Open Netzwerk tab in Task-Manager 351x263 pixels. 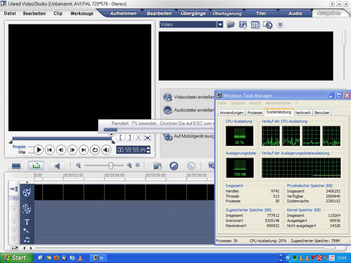click(x=303, y=113)
